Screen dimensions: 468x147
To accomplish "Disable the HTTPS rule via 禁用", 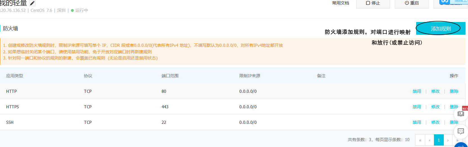I will 417,107.
